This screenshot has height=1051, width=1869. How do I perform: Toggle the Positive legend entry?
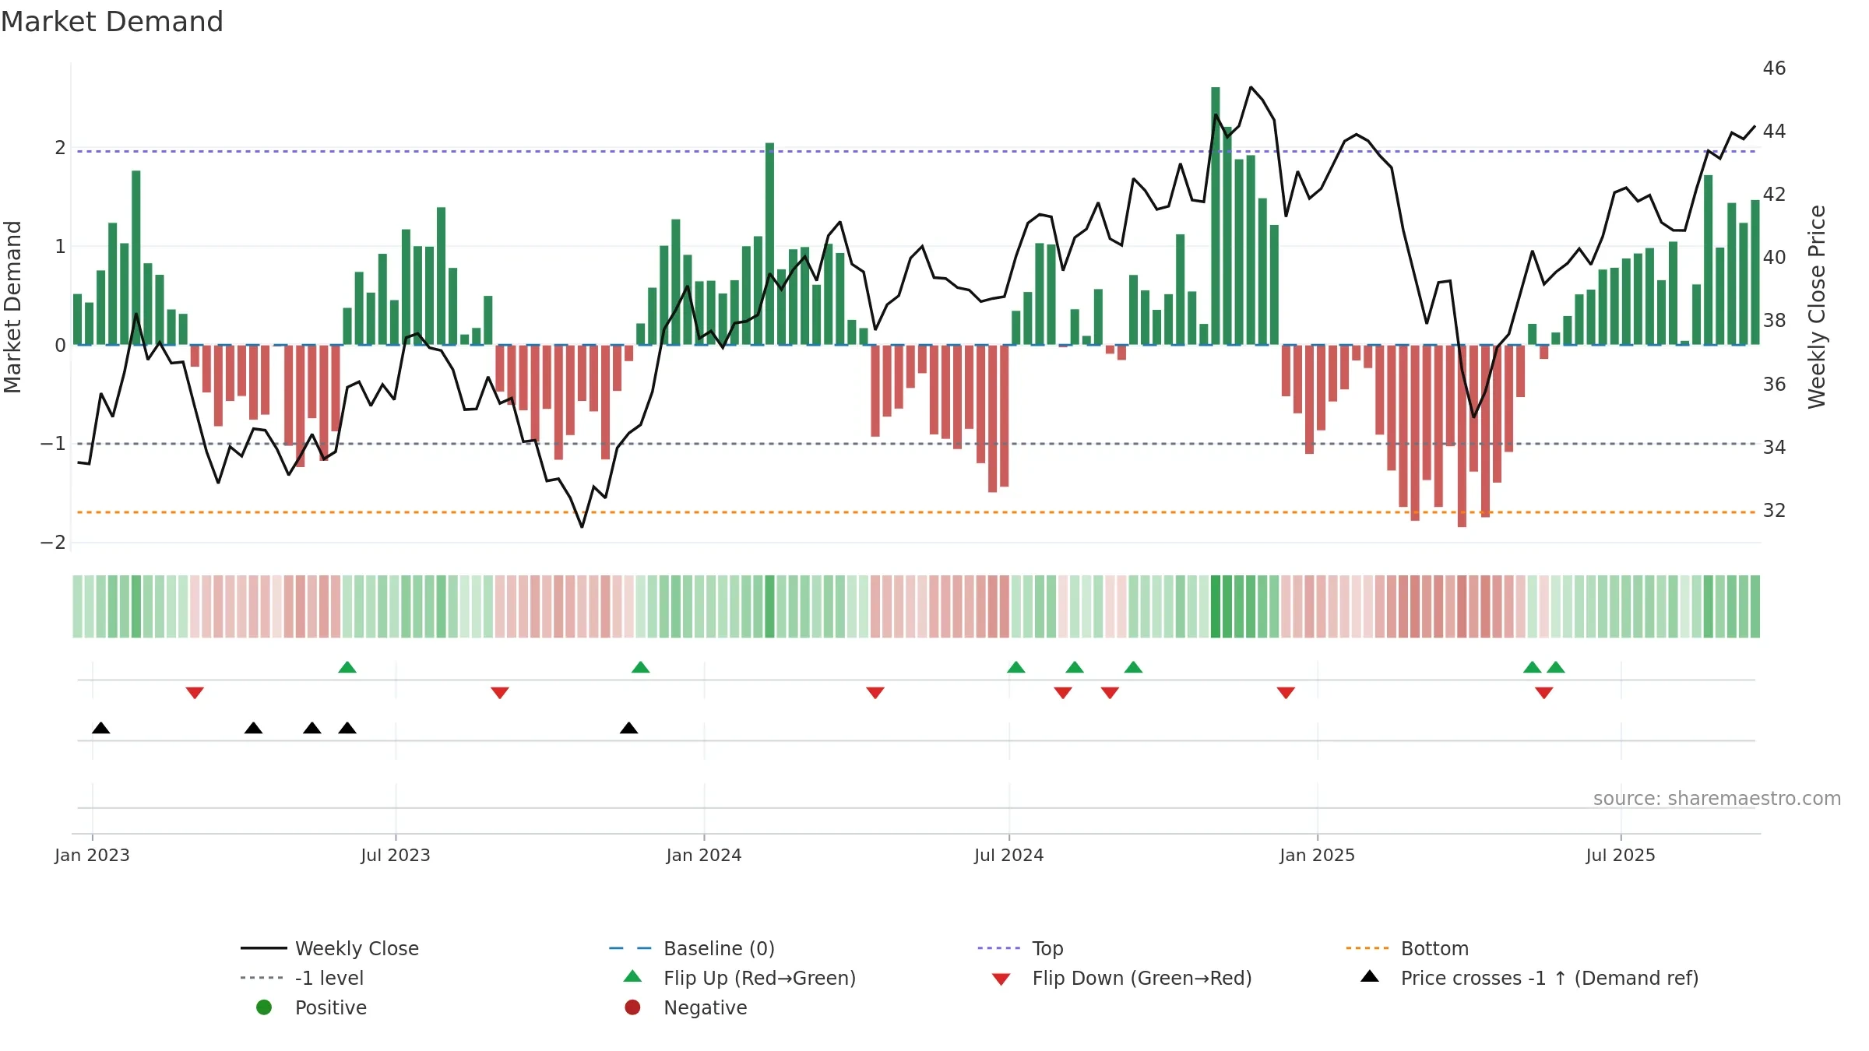pos(311,1007)
